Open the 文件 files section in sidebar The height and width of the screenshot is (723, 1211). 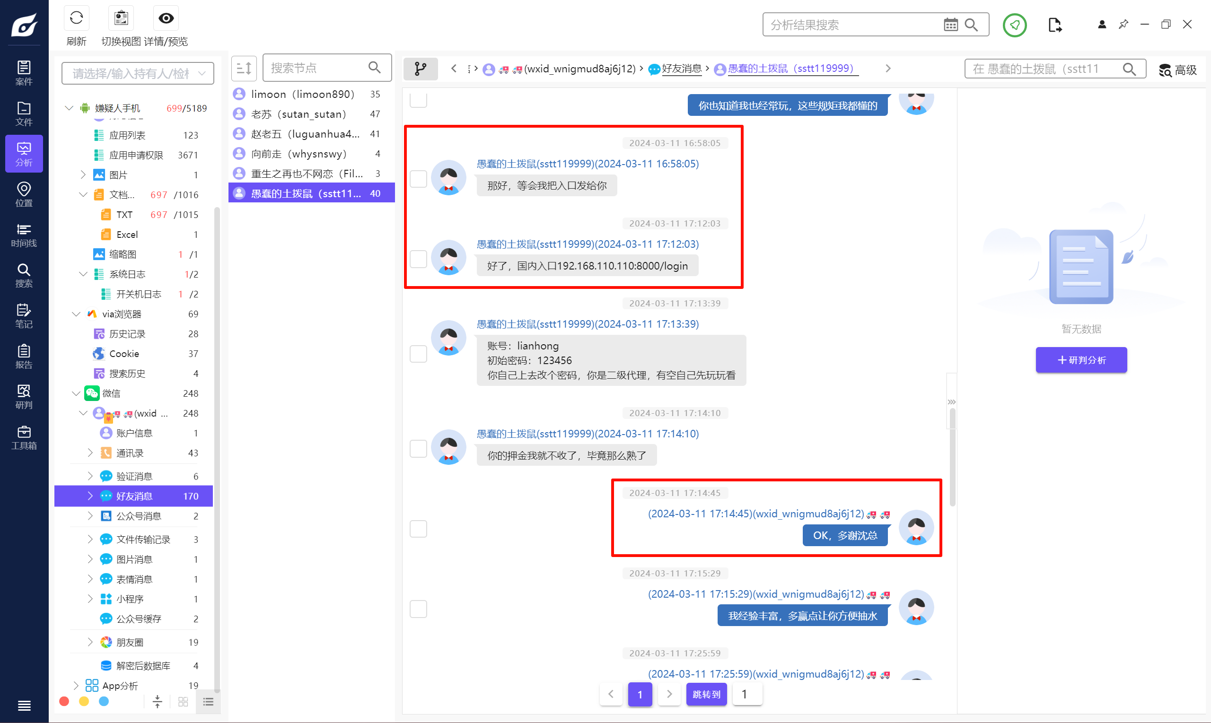coord(24,113)
